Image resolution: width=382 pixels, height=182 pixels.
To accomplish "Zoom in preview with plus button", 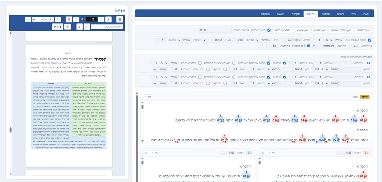I will [28, 19].
